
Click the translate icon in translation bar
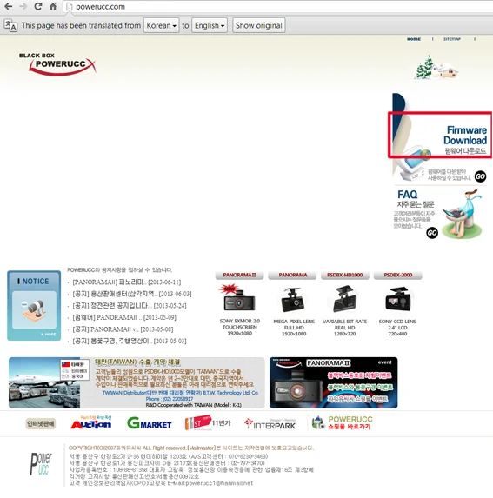coord(10,25)
